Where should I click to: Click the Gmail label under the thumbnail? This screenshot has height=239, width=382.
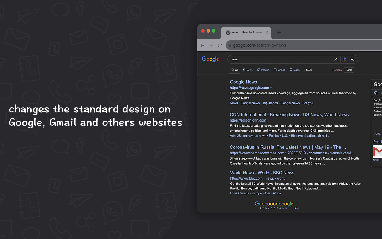click(376, 160)
